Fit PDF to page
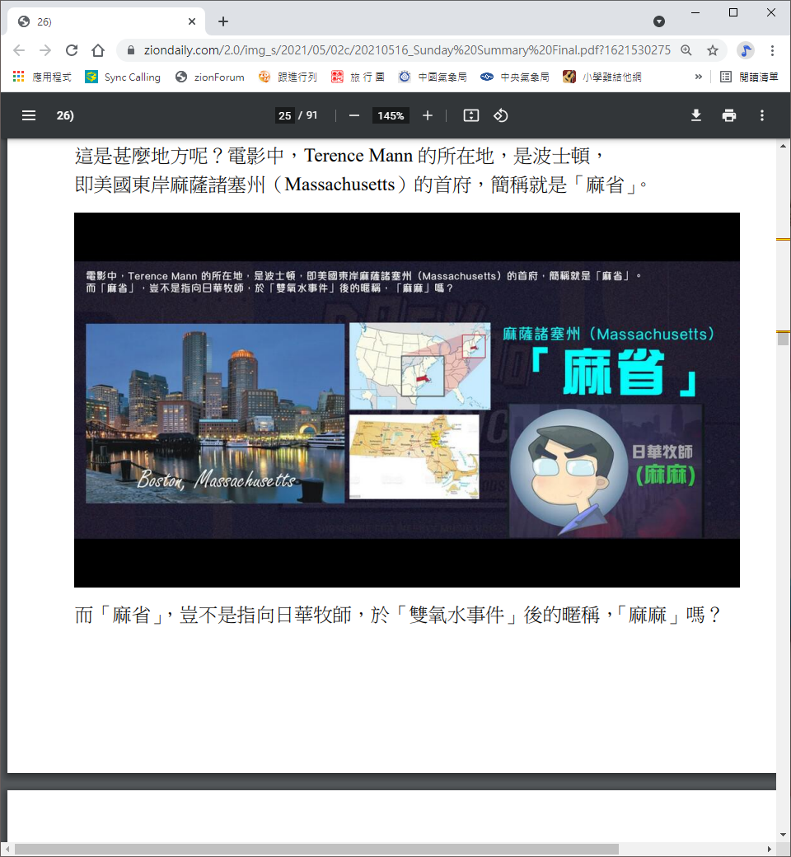 coord(471,115)
